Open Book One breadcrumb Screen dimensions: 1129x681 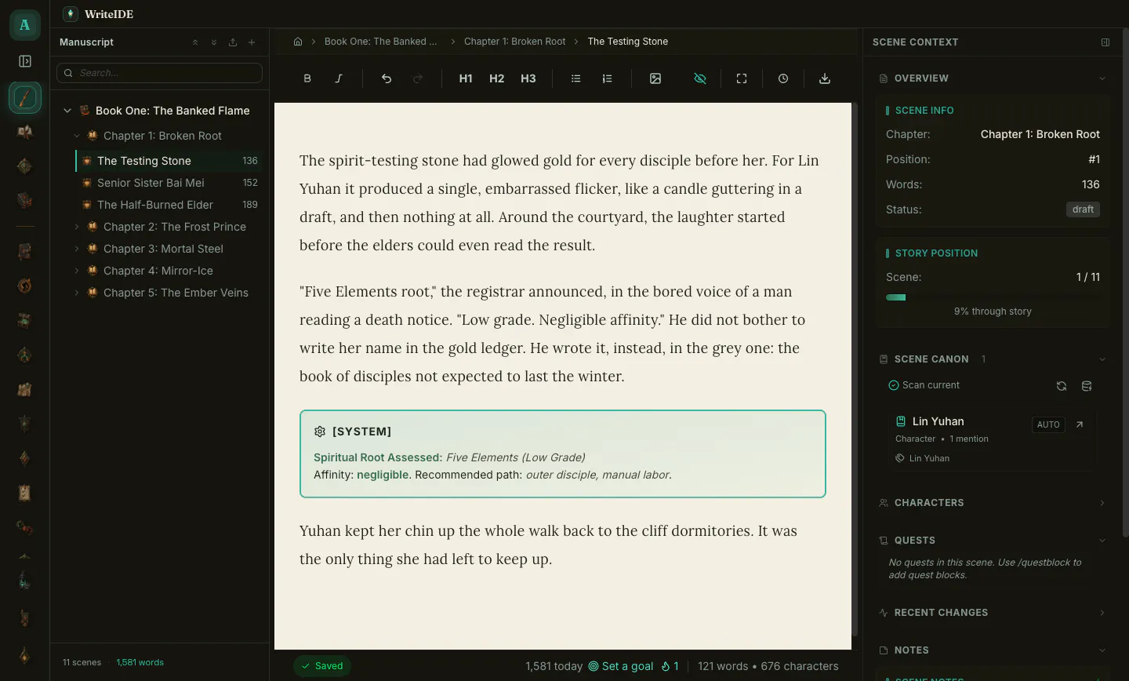pyautogui.click(x=381, y=42)
